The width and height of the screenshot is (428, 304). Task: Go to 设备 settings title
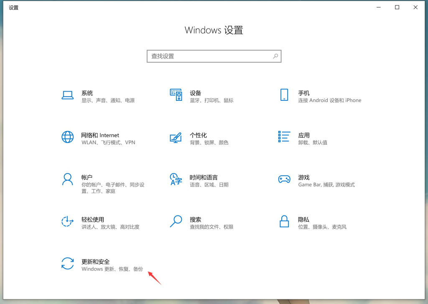(x=196, y=93)
